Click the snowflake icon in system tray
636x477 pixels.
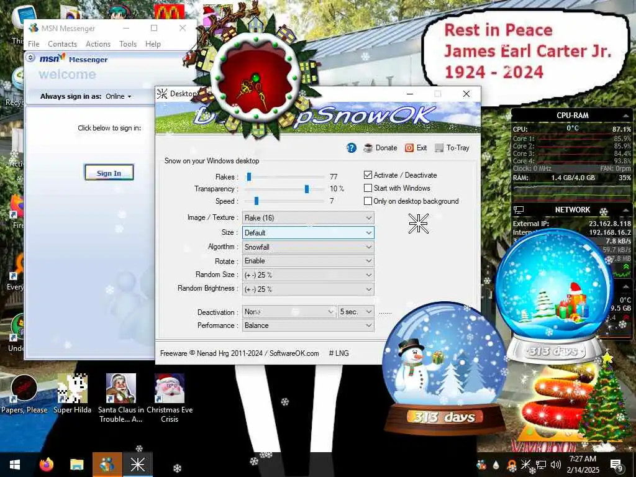525,465
